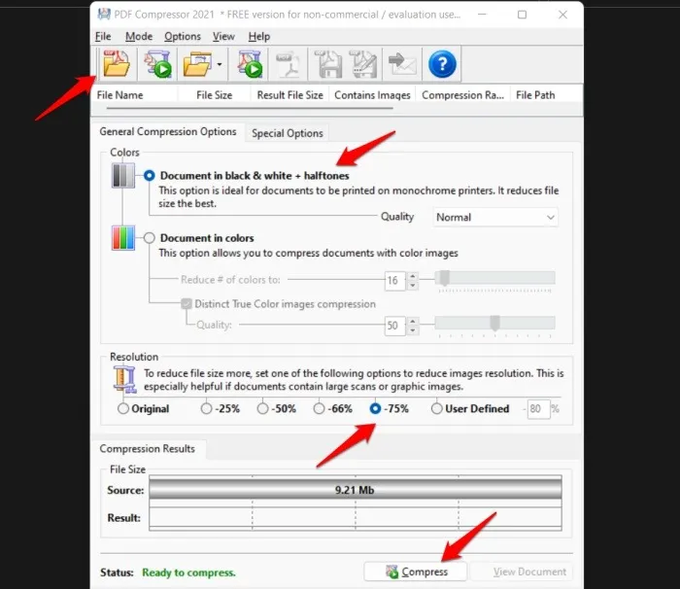
Task: Open the Quality dropdown showing Normal
Action: (495, 217)
